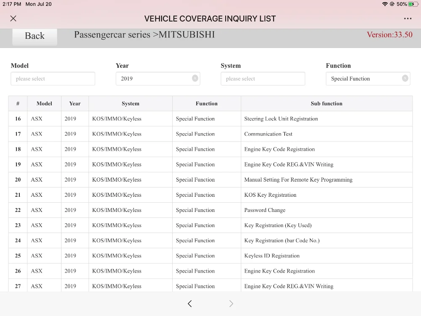Tap the battery status indicator
This screenshot has height=316, width=421.
coord(413,4)
